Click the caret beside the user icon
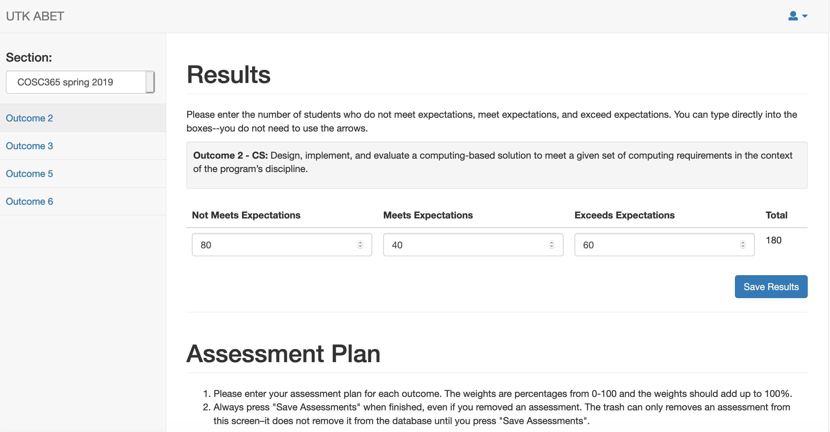 (805, 16)
